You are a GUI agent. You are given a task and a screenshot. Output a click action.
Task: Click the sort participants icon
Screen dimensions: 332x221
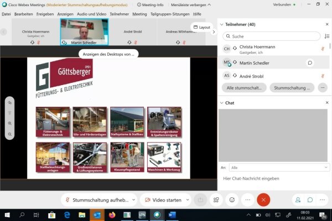tap(327, 36)
